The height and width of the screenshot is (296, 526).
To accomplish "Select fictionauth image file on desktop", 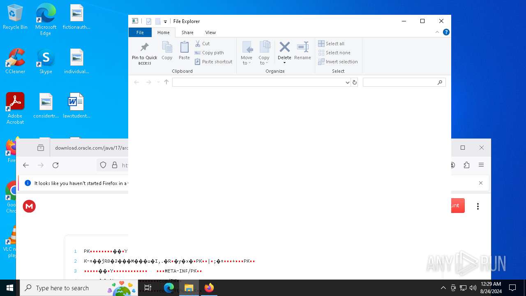I will [76, 17].
